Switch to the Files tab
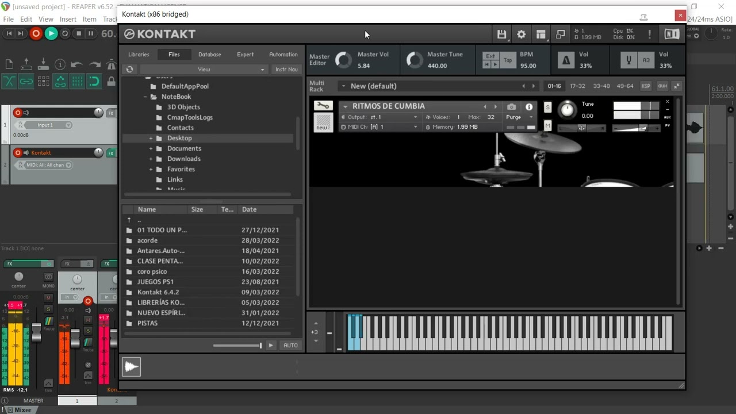This screenshot has width=736, height=414. click(x=174, y=55)
